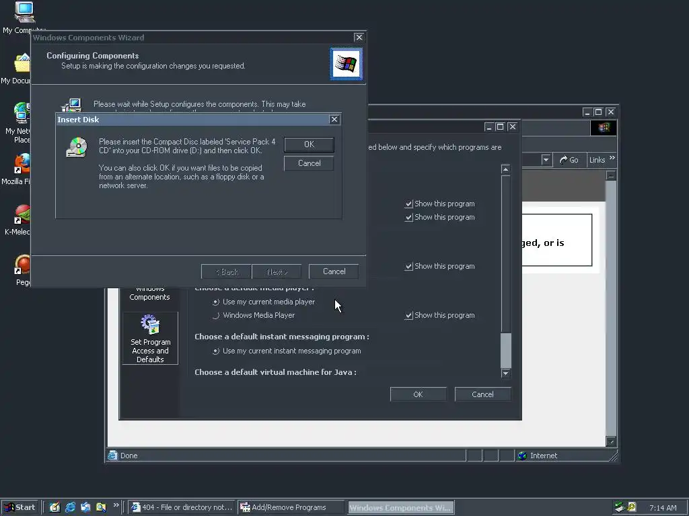689x516 pixels.
Task: Toggle second Show this program checkbox from top
Action: tap(408, 218)
